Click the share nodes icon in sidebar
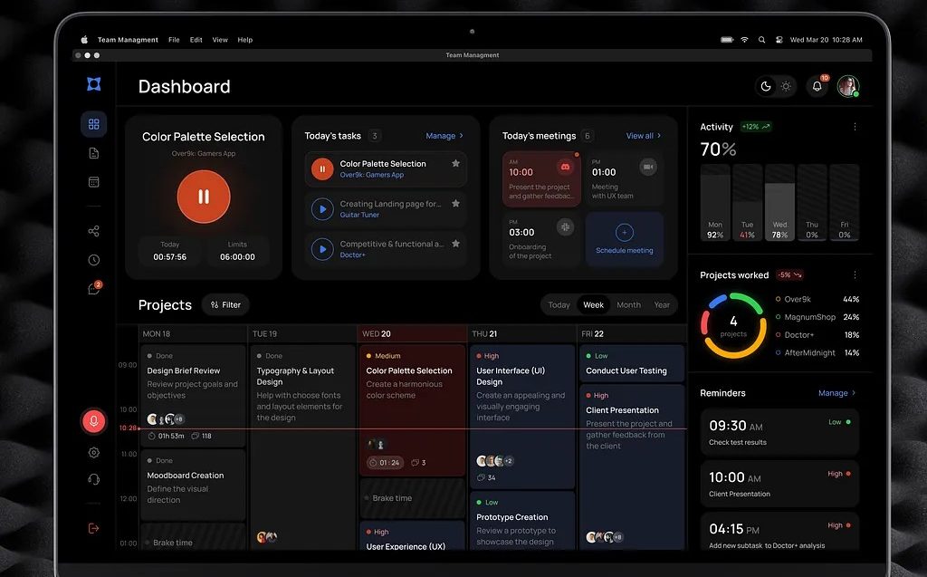Image resolution: width=927 pixels, height=577 pixels. 93,231
